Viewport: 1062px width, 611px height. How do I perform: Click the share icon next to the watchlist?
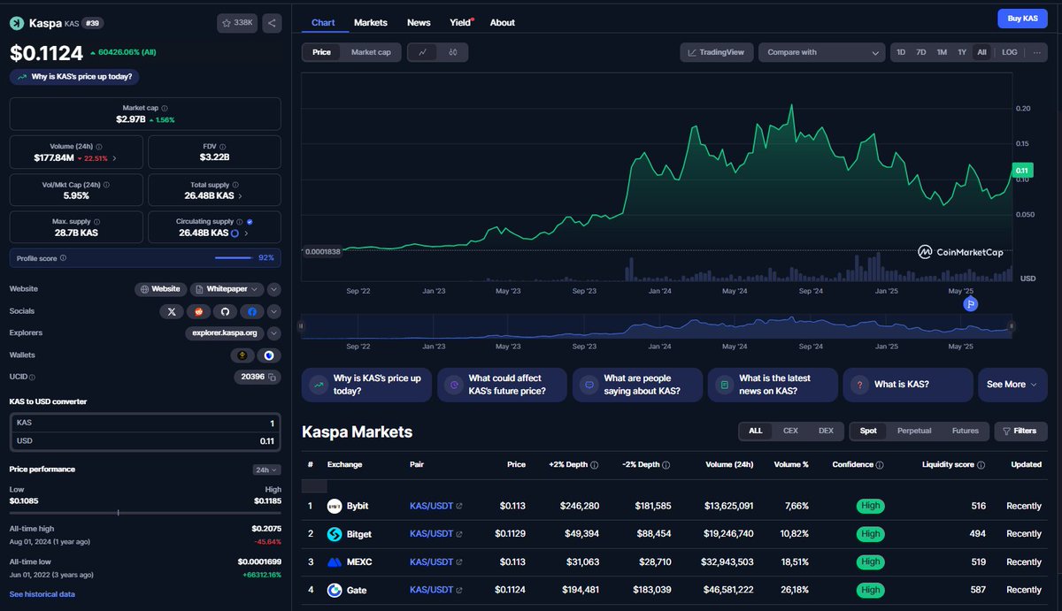pyautogui.click(x=272, y=22)
